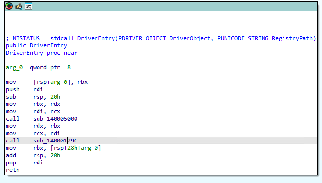This screenshot has height=183, width=322.
Task: Select the arg_0= qword ptr 8 definition
Action: point(38,67)
